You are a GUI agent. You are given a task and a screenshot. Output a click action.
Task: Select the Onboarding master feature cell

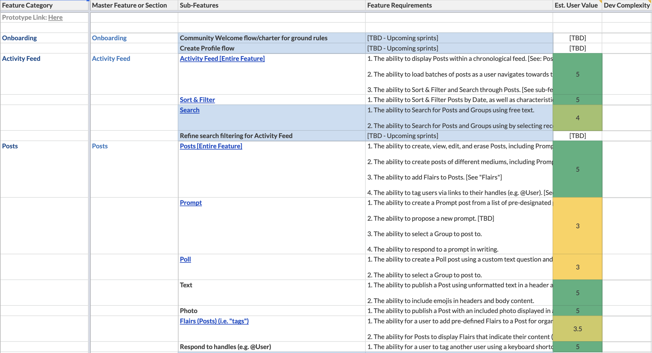coord(134,38)
